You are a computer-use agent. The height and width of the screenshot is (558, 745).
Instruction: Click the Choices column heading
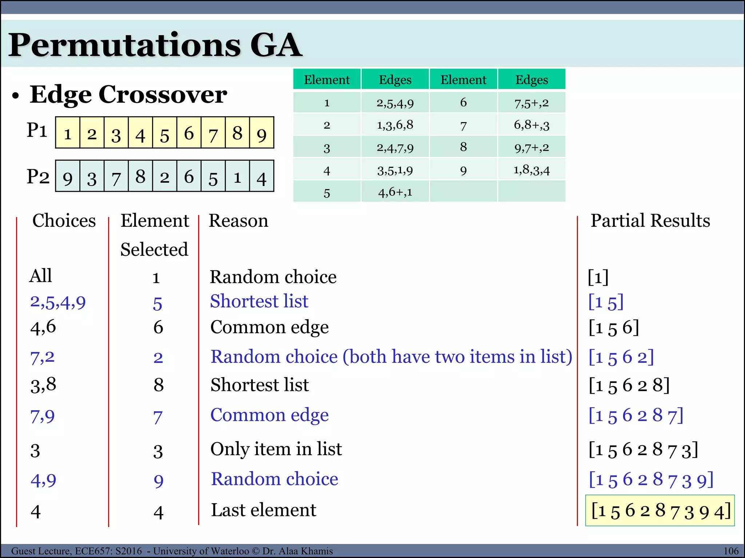coord(64,221)
